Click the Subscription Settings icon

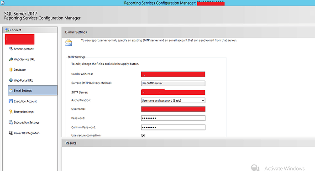click(11, 122)
